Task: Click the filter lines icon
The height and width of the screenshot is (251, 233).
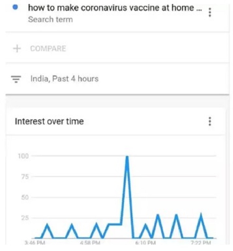Action: pyautogui.click(x=16, y=79)
